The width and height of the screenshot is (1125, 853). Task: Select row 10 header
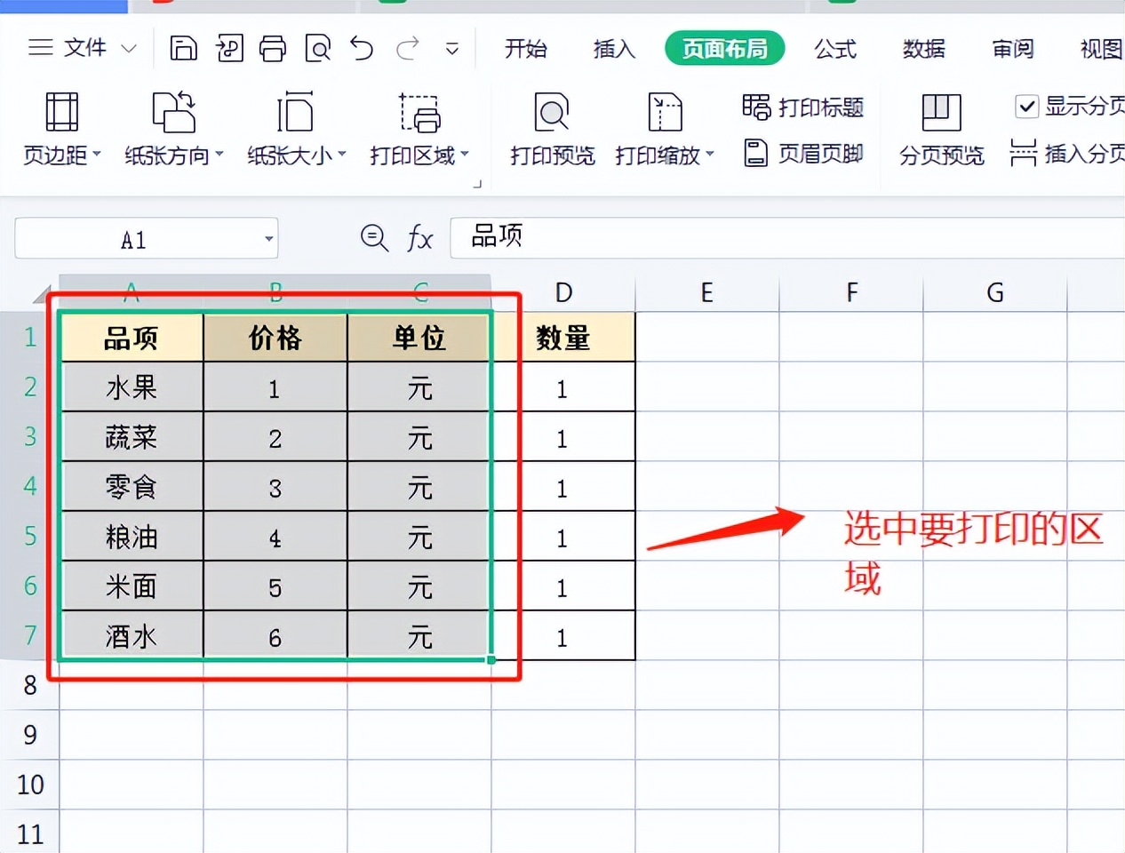pos(29,785)
